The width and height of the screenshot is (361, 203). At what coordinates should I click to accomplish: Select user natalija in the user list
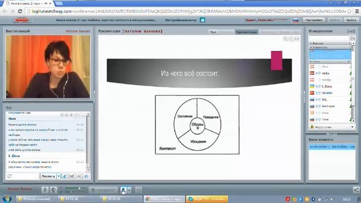click(331, 80)
